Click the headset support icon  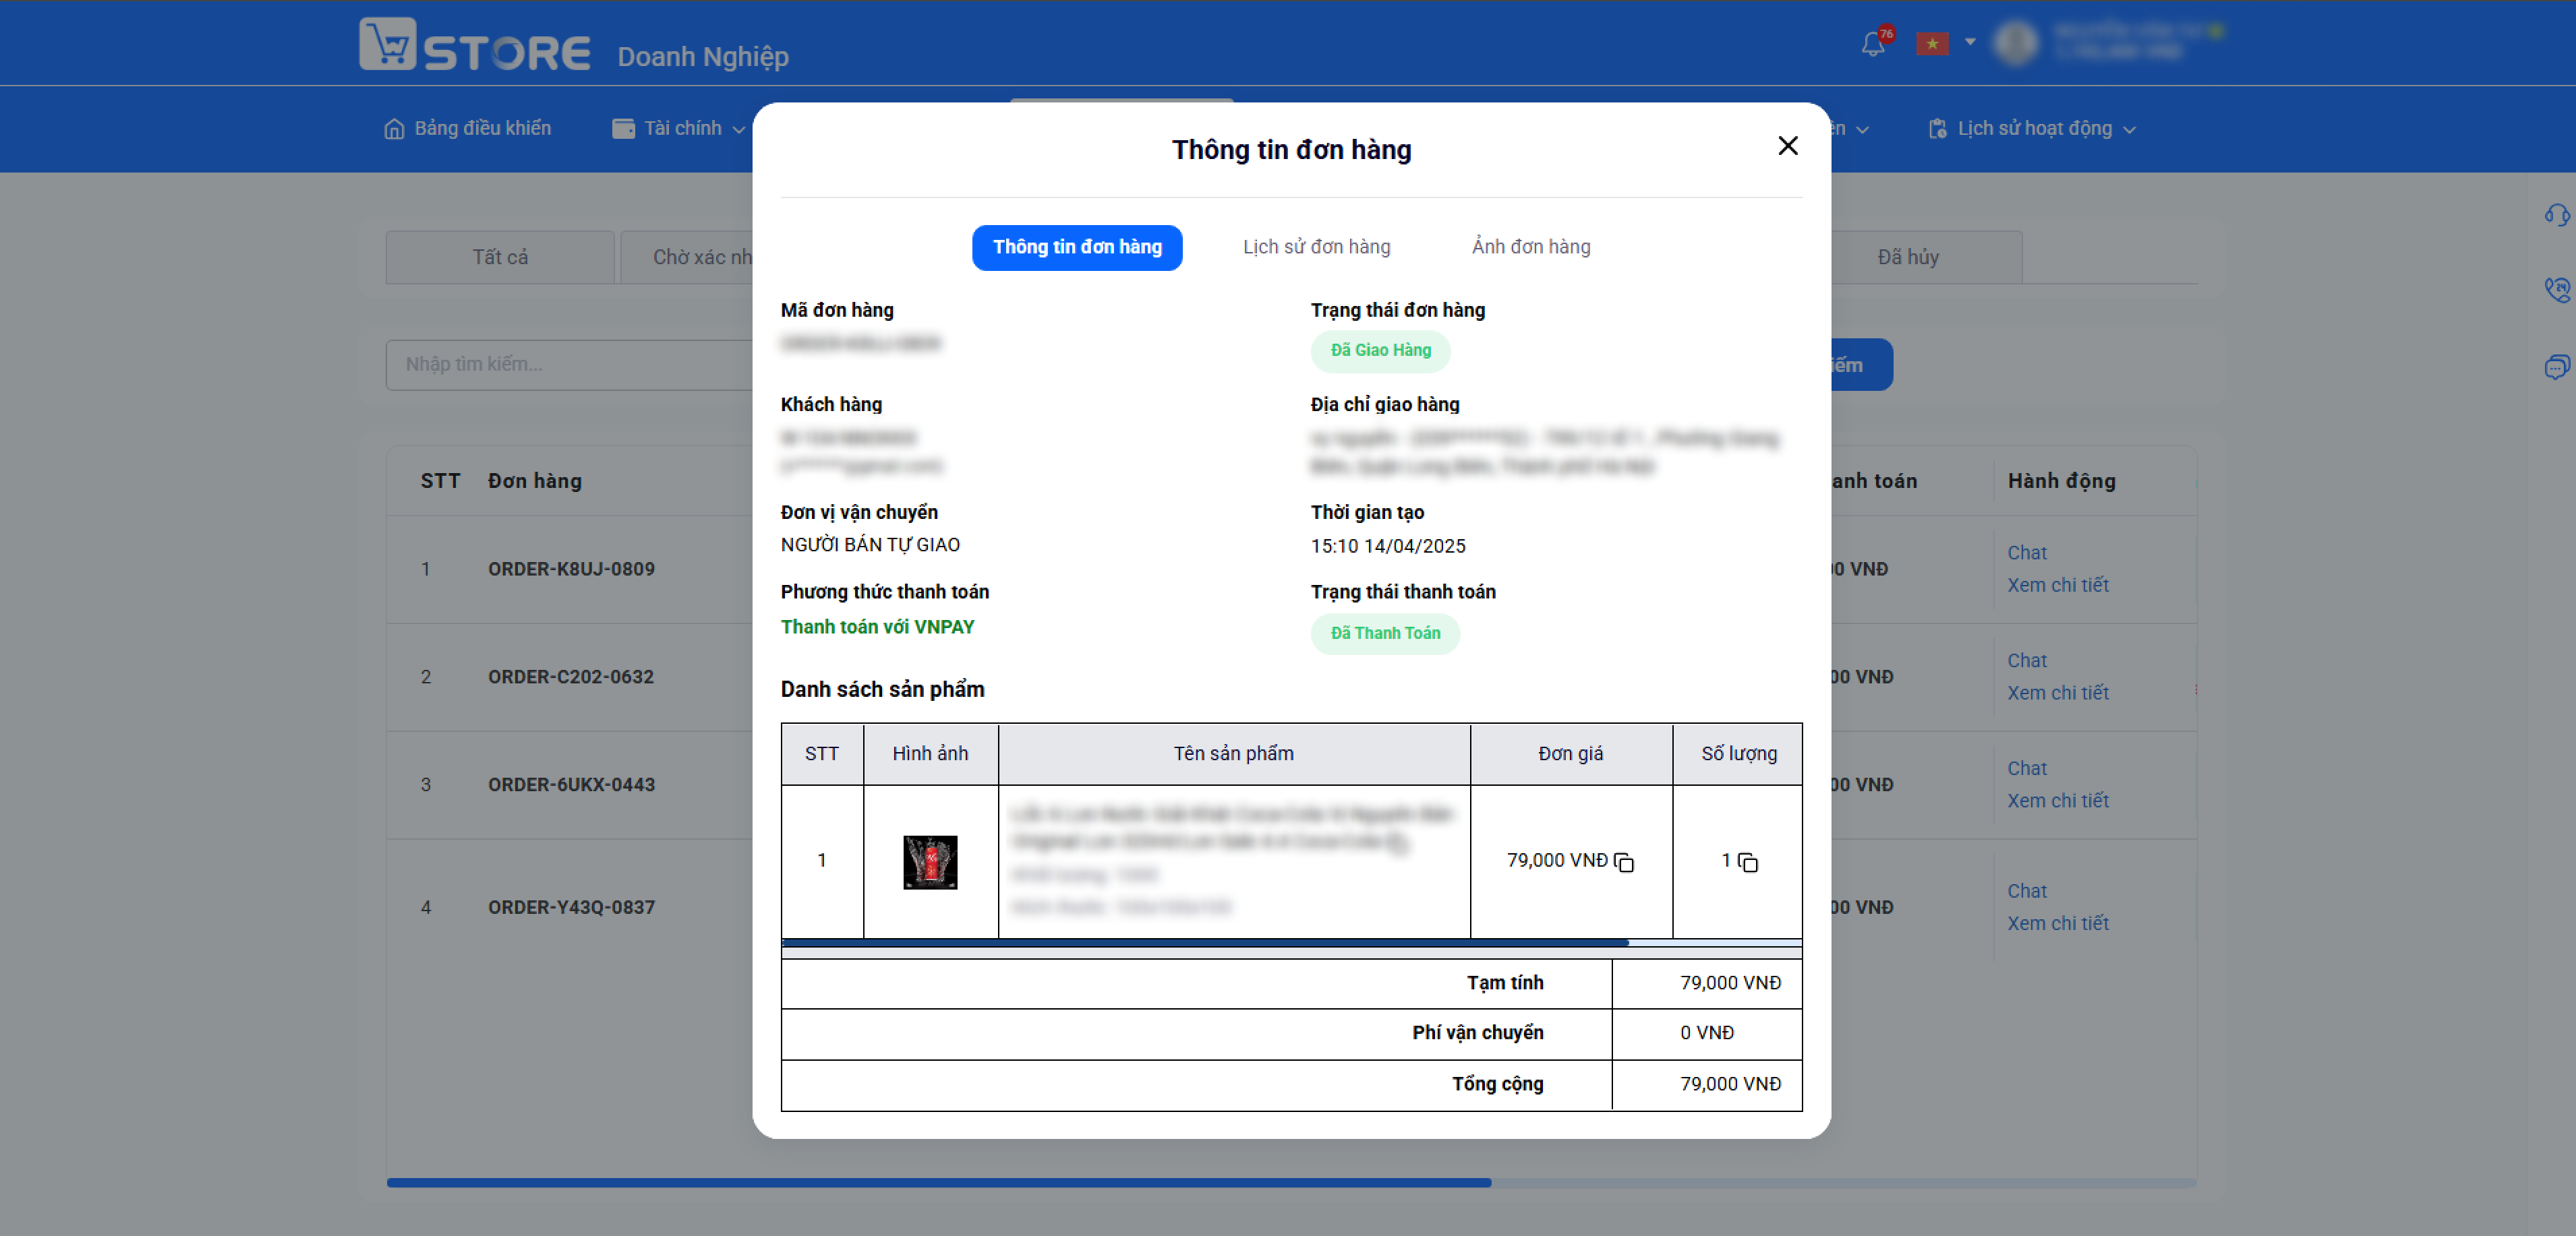pyautogui.click(x=2556, y=215)
